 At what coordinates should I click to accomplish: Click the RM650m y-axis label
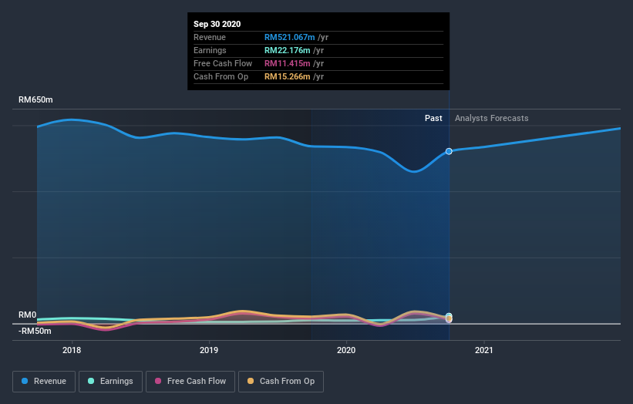click(35, 99)
